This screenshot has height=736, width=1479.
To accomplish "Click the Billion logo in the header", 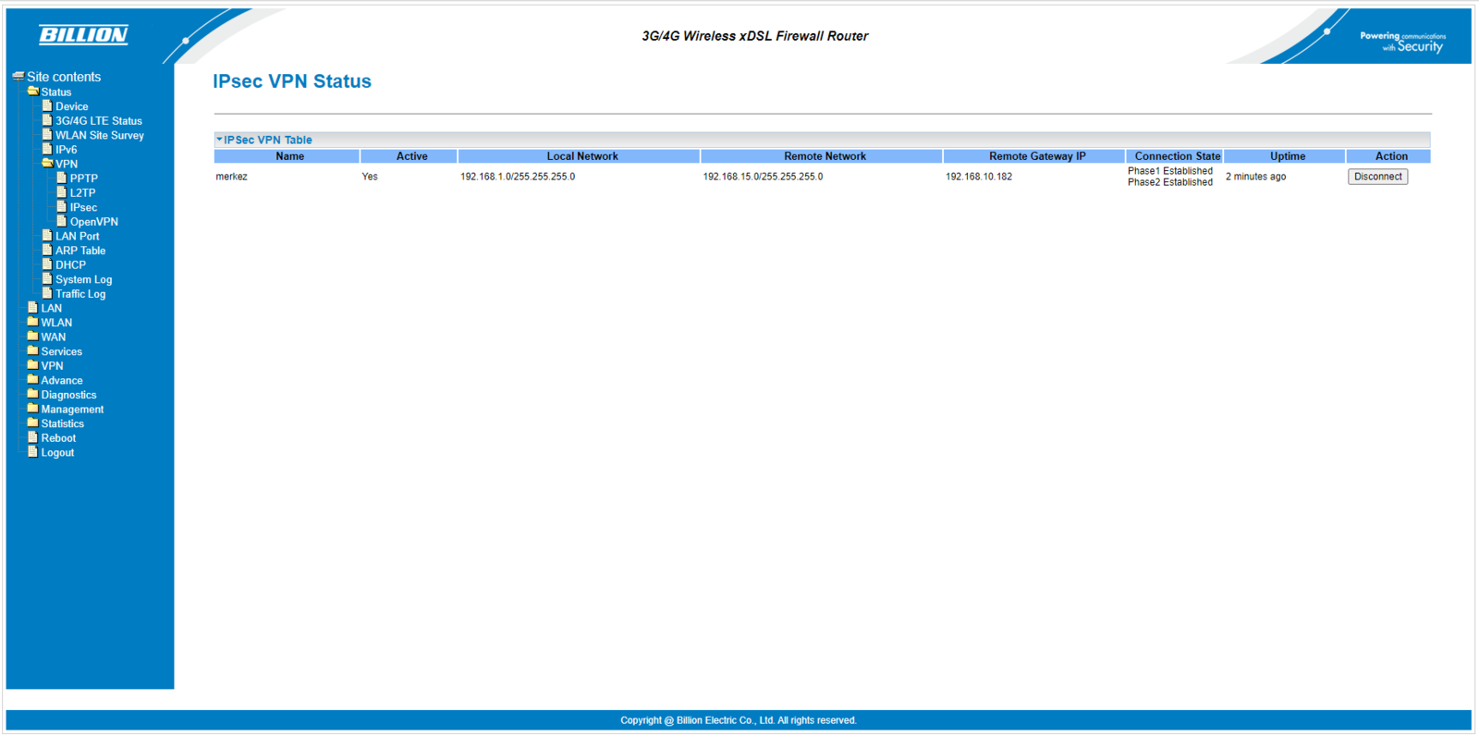I will (x=83, y=35).
